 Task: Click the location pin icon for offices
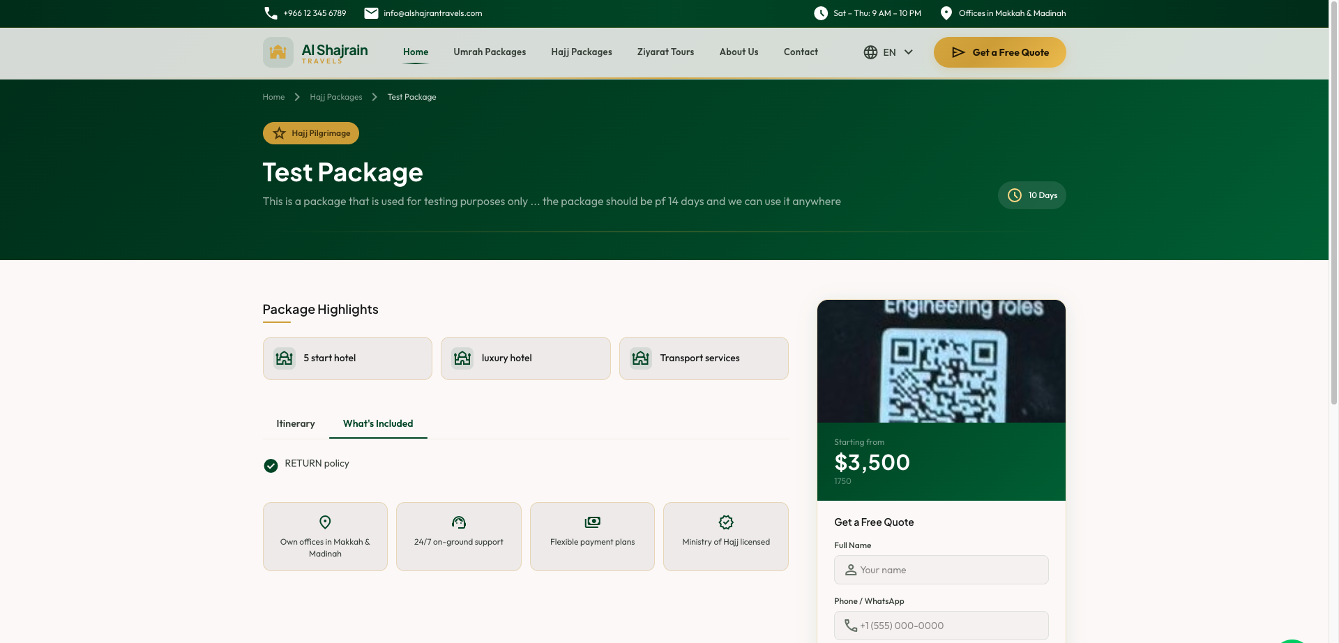946,13
